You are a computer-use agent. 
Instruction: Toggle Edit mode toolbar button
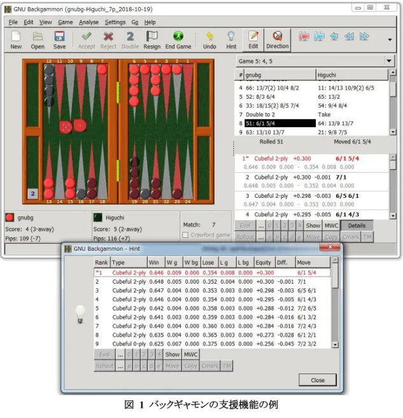pyautogui.click(x=253, y=40)
